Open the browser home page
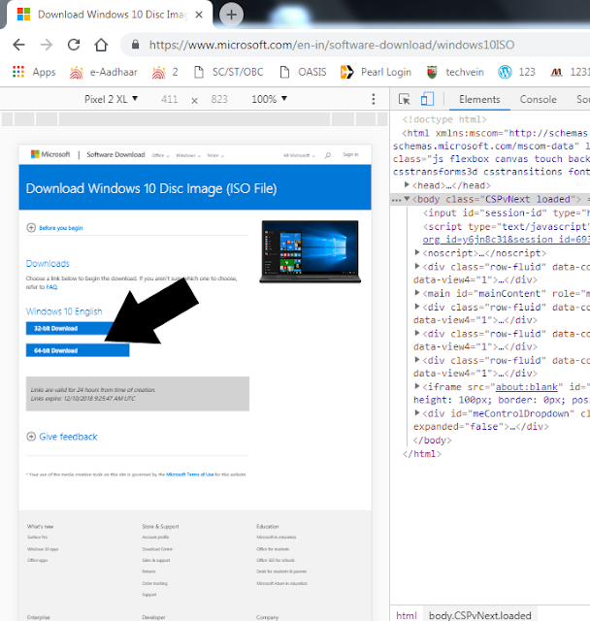The width and height of the screenshot is (590, 621). pyautogui.click(x=101, y=45)
